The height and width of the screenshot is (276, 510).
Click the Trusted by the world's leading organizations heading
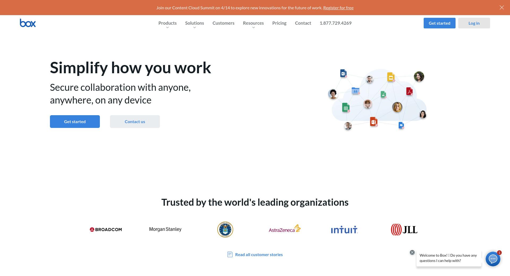point(255,202)
